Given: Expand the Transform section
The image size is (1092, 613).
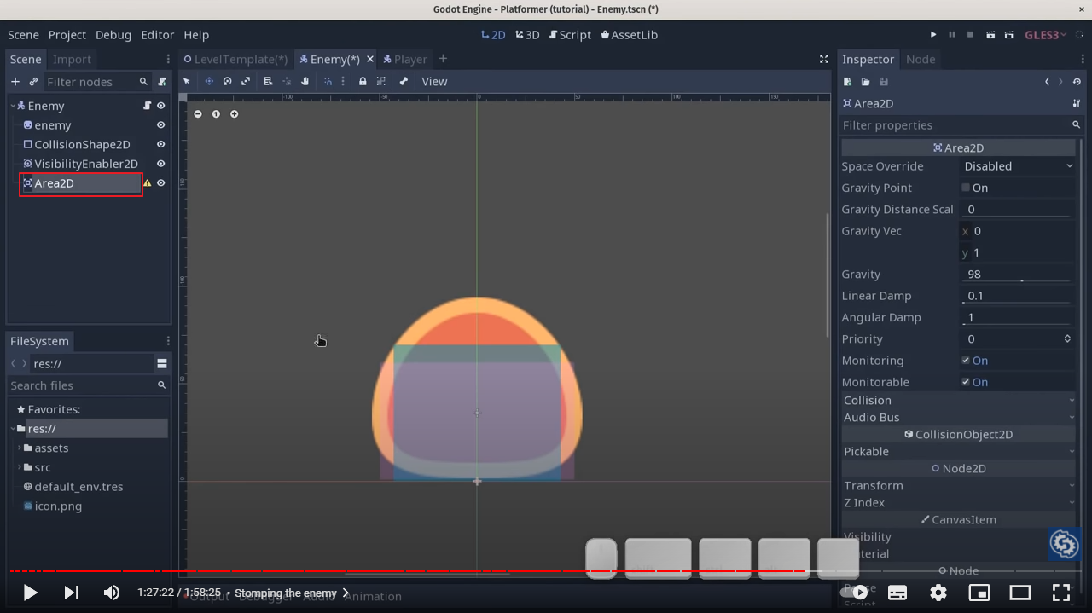Looking at the screenshot, I should pyautogui.click(x=958, y=485).
